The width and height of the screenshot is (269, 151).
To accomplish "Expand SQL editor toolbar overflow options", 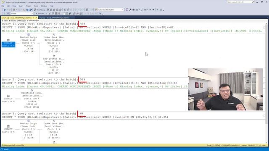I will click(103, 14).
